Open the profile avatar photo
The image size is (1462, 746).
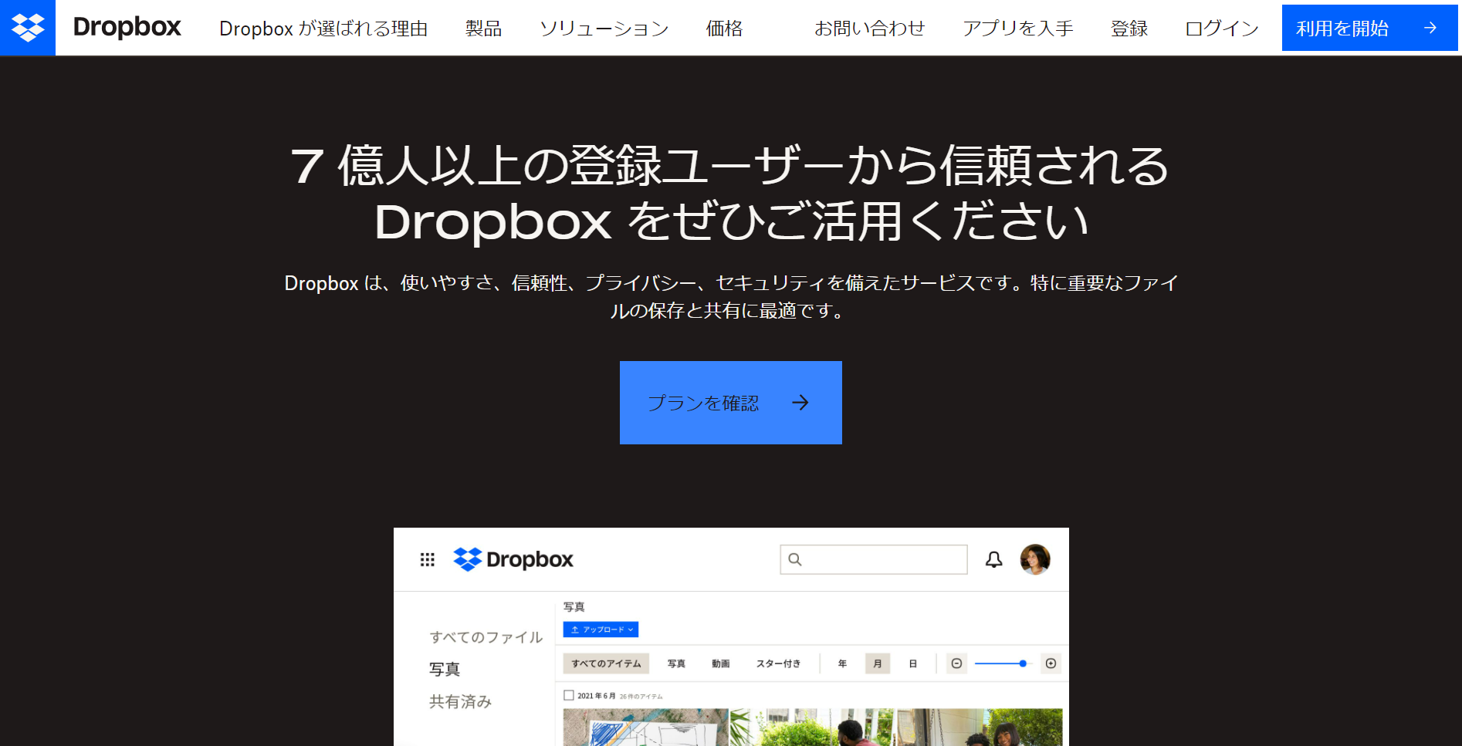pos(1036,559)
